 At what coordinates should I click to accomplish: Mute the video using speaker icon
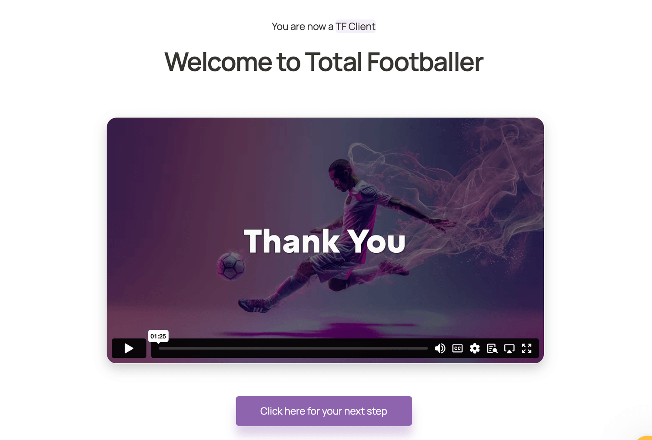(x=440, y=348)
